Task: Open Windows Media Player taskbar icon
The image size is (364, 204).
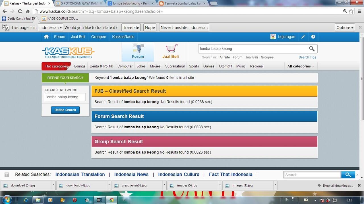Action: 50,200
